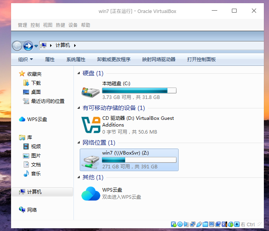Open the 热键 menu
269x231 pixels.
60,25
